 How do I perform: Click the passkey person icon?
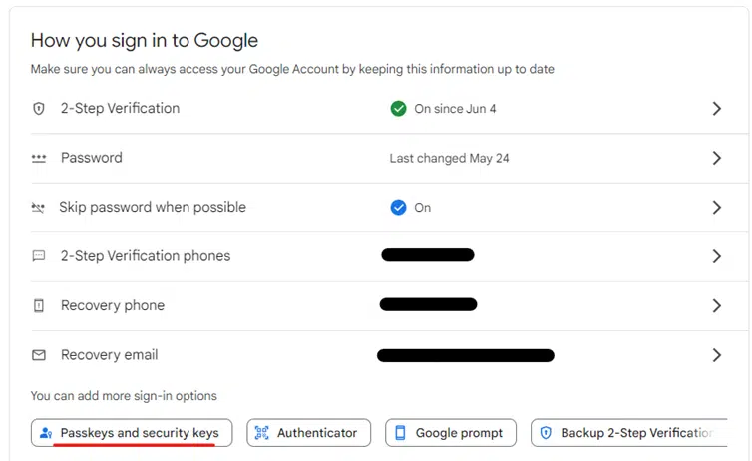coord(46,433)
